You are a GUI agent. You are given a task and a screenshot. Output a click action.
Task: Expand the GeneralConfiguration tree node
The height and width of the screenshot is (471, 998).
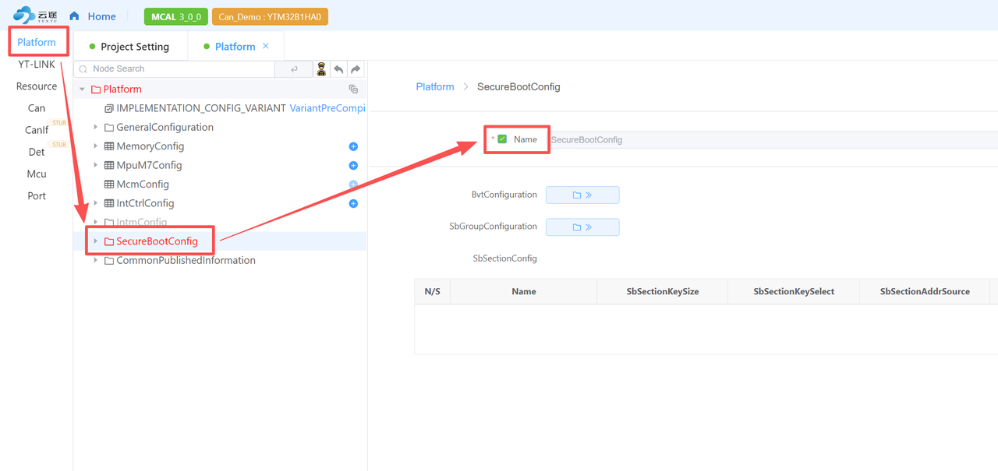tap(96, 127)
